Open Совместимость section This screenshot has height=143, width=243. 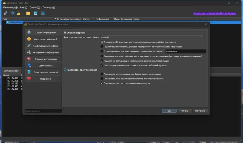pos(43,65)
